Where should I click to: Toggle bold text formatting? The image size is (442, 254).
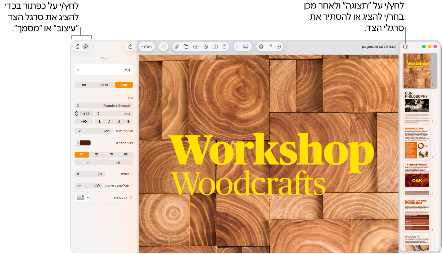point(100,122)
